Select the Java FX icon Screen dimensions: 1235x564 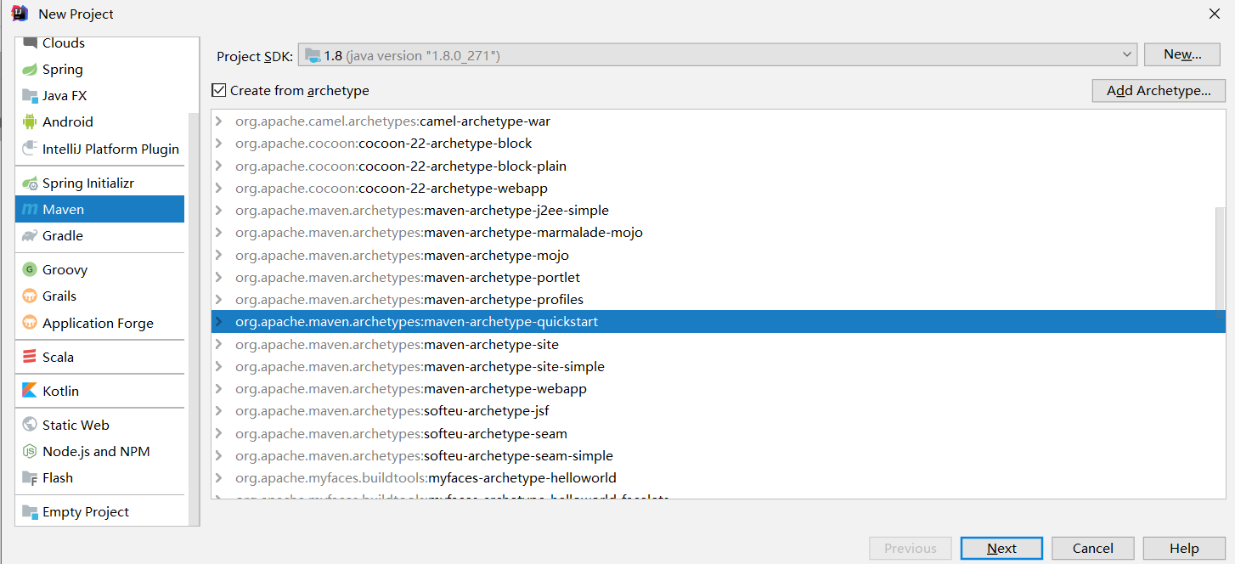(29, 95)
